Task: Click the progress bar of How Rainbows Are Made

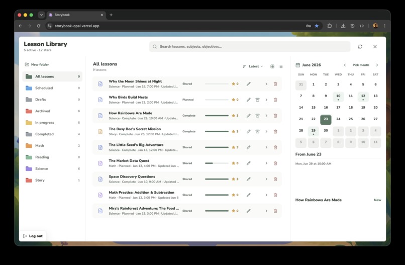Action: [x=217, y=116]
